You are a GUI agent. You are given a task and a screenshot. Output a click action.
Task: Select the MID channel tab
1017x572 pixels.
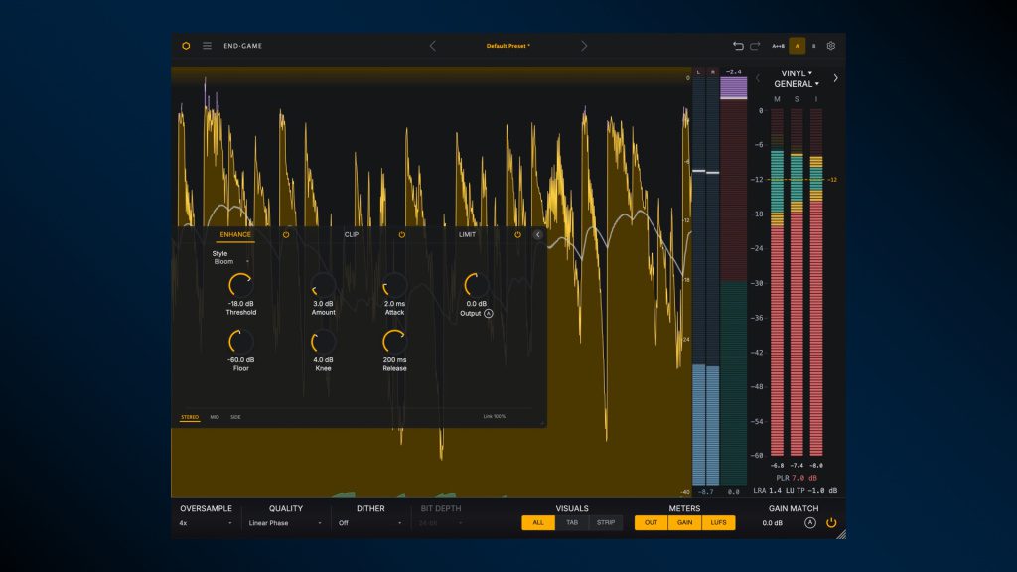215,417
